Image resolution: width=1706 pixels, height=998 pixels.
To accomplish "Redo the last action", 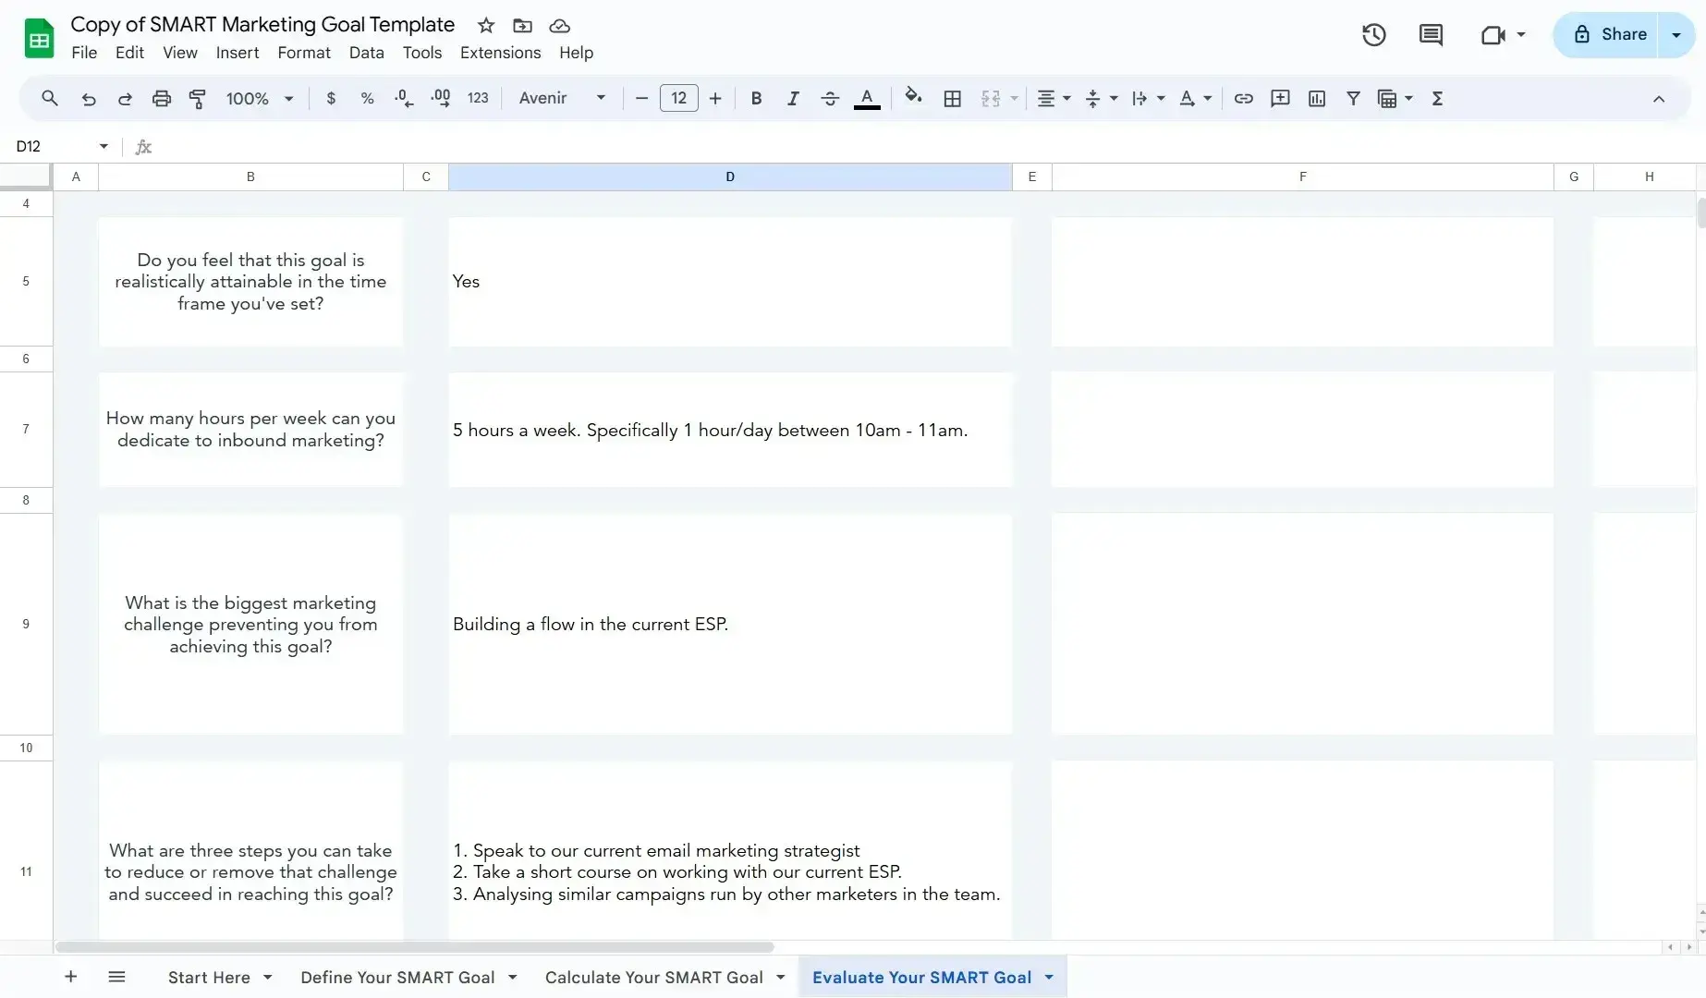I will 125,99.
